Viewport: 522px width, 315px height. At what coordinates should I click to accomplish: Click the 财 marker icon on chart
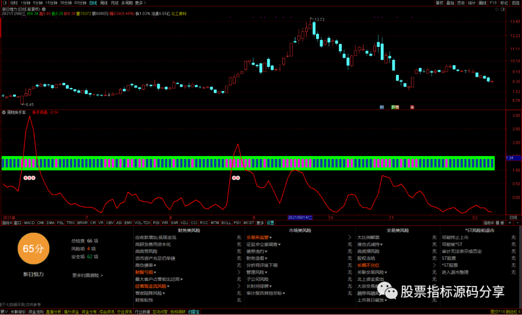click(382, 107)
